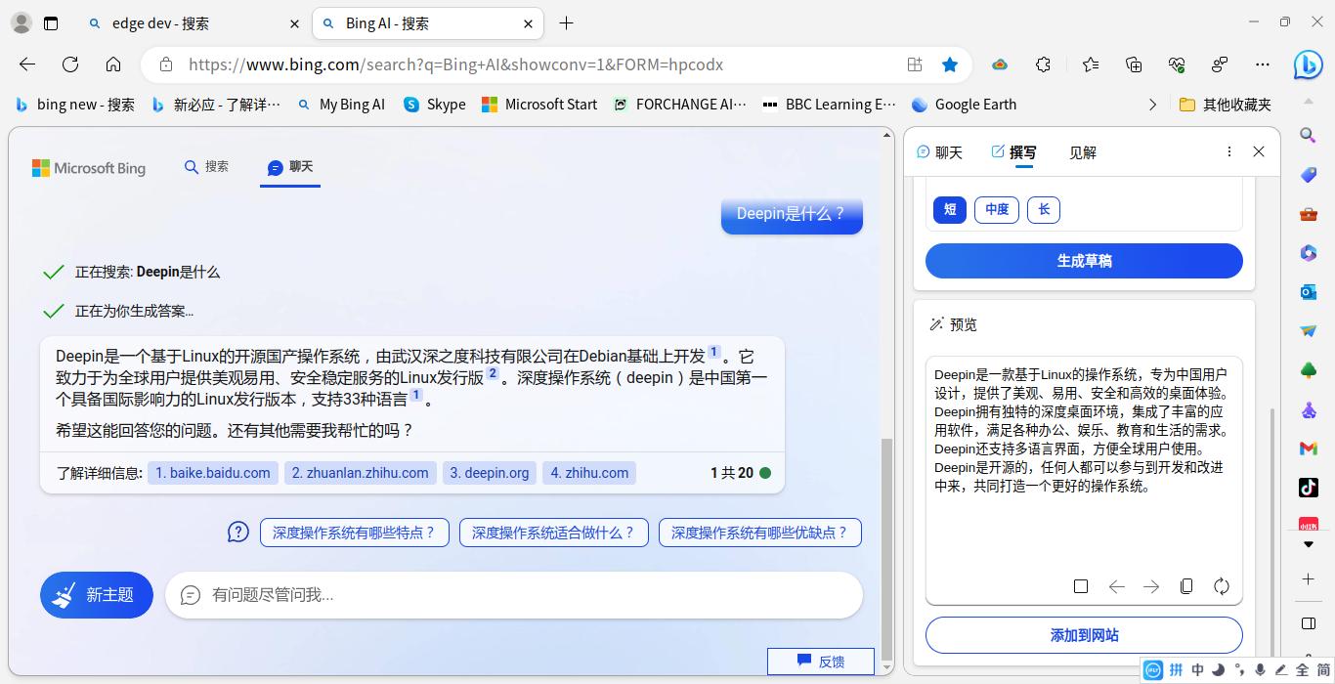Close the Bing sidebar panel
This screenshot has width=1335, height=684.
coord(1259,151)
